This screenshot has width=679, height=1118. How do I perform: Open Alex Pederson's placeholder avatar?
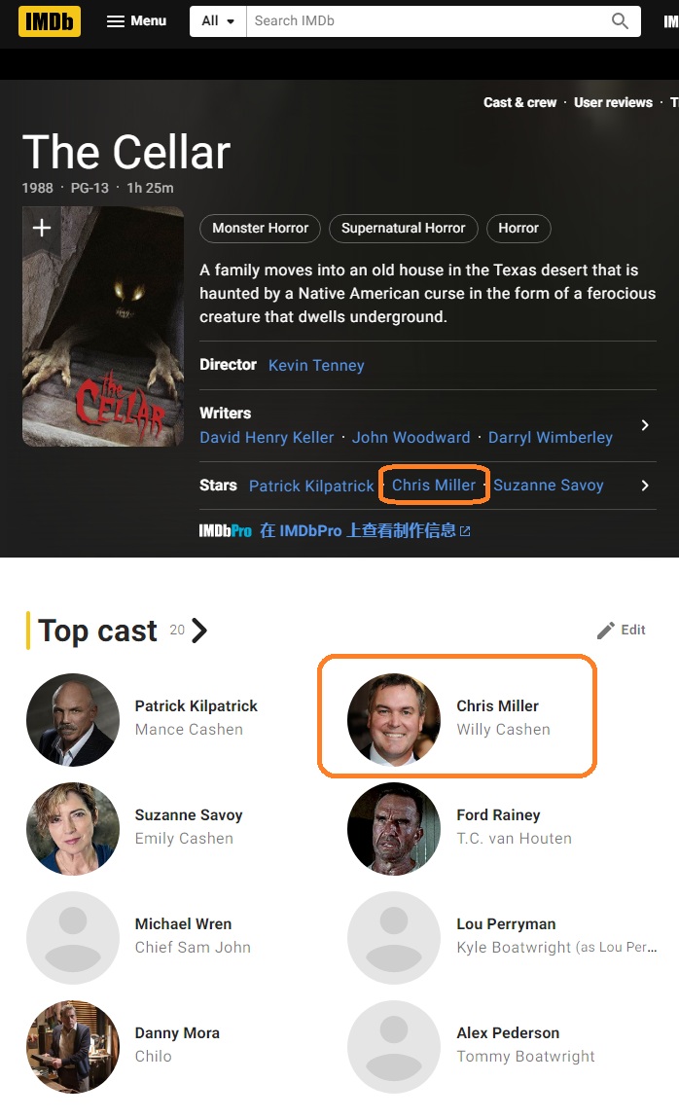[x=394, y=1047]
